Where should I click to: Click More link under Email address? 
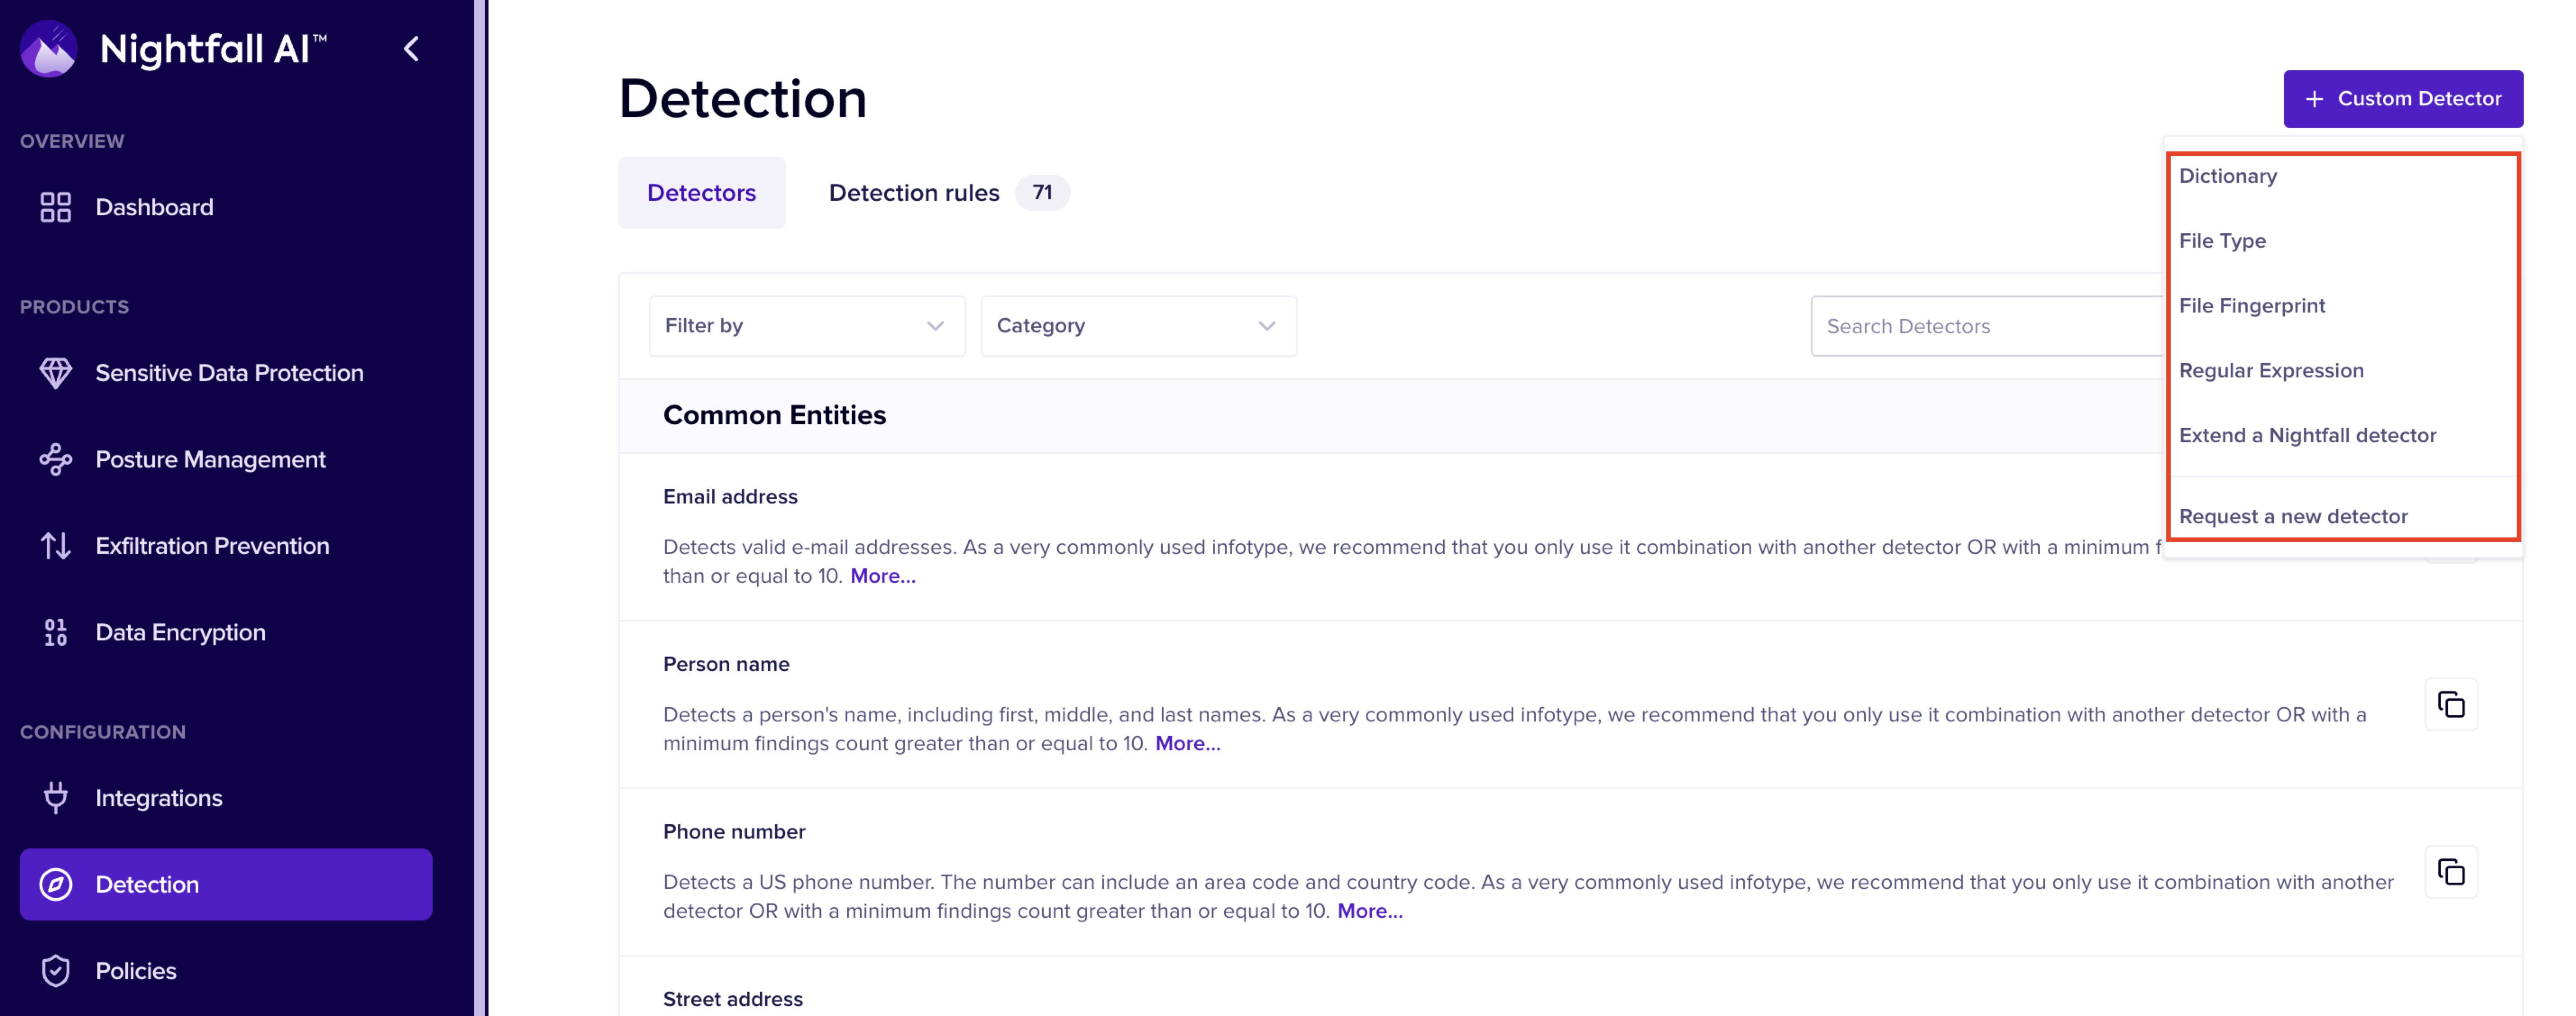tap(882, 576)
